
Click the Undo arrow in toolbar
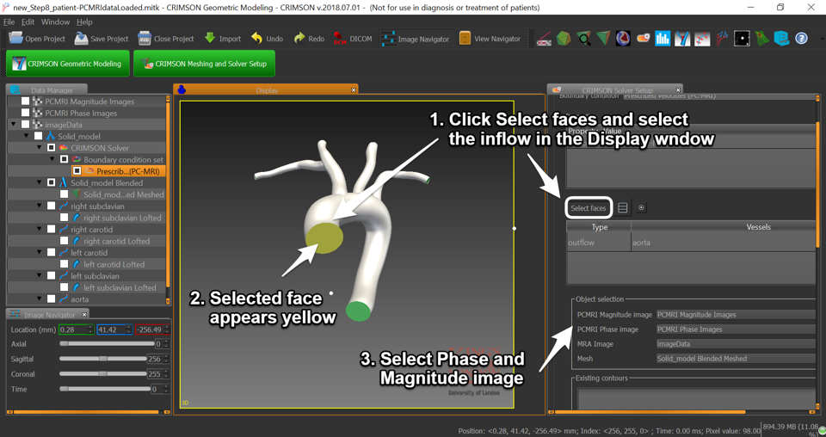(267, 39)
